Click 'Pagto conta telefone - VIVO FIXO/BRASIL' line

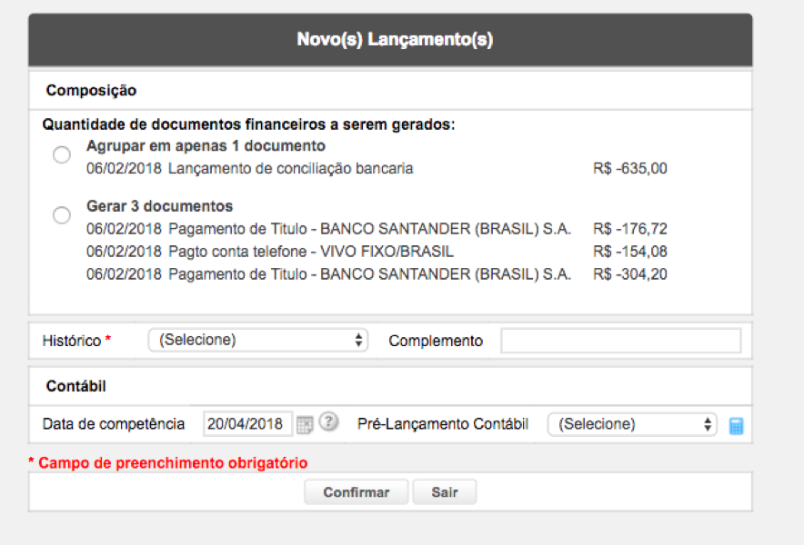[311, 252]
